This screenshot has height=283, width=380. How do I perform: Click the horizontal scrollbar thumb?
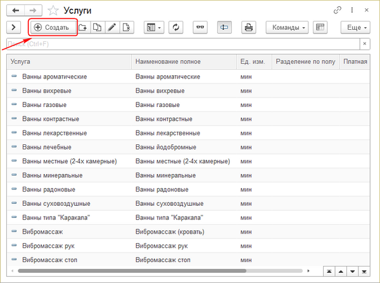(x=132, y=271)
